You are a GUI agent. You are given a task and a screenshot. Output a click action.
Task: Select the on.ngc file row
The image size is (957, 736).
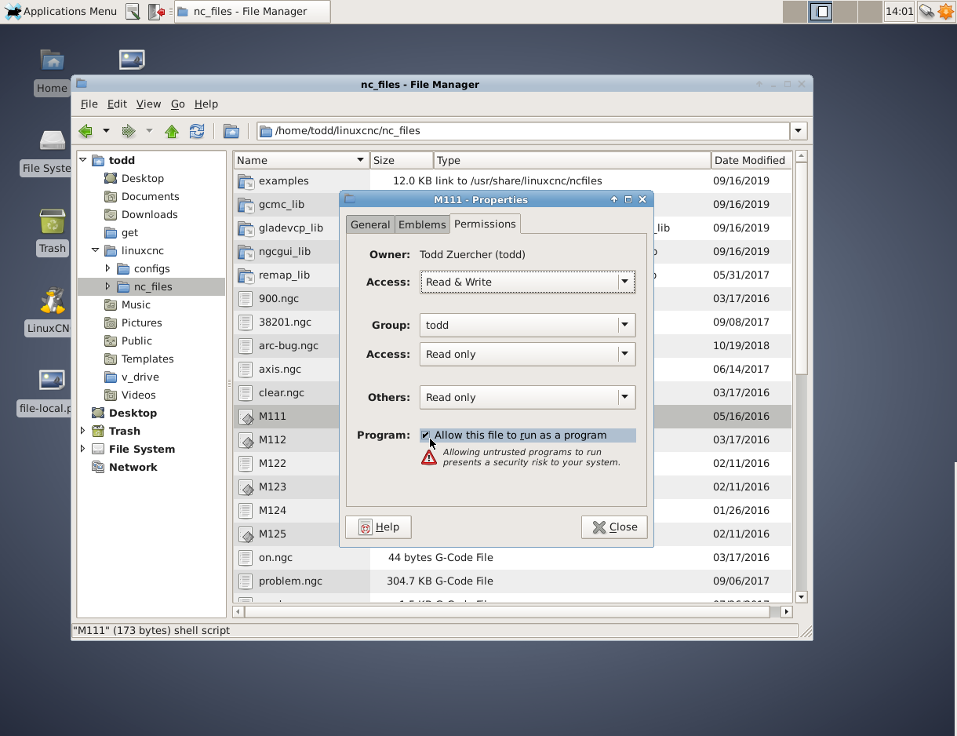click(513, 558)
